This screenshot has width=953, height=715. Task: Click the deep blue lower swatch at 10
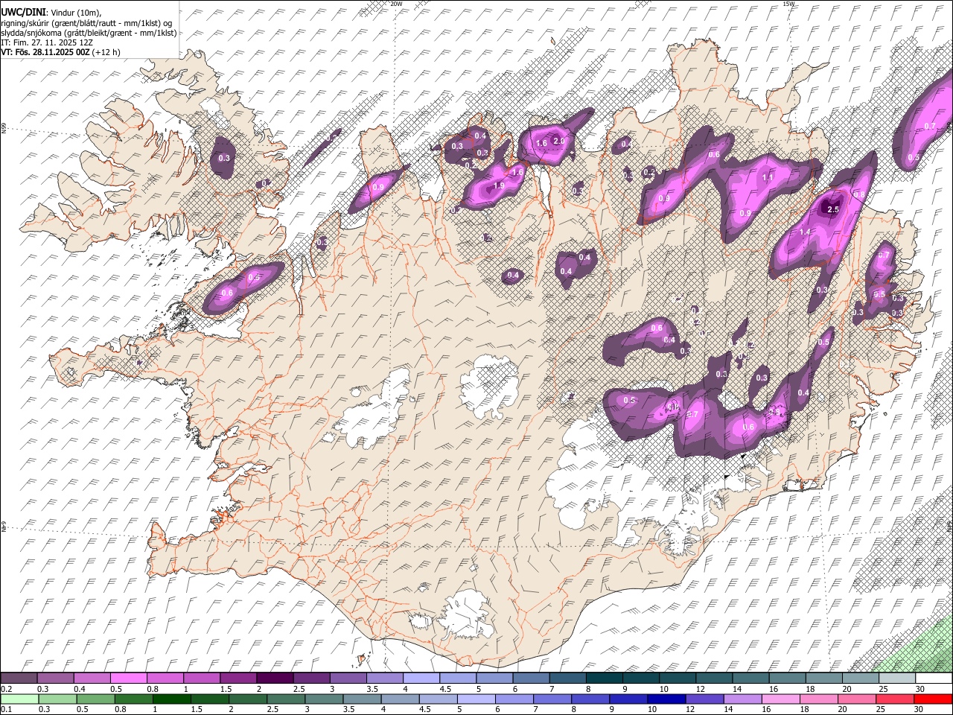tap(666, 699)
